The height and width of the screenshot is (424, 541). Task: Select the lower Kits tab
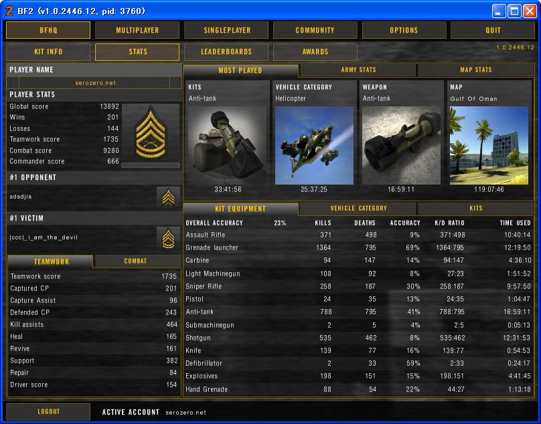coord(476,208)
